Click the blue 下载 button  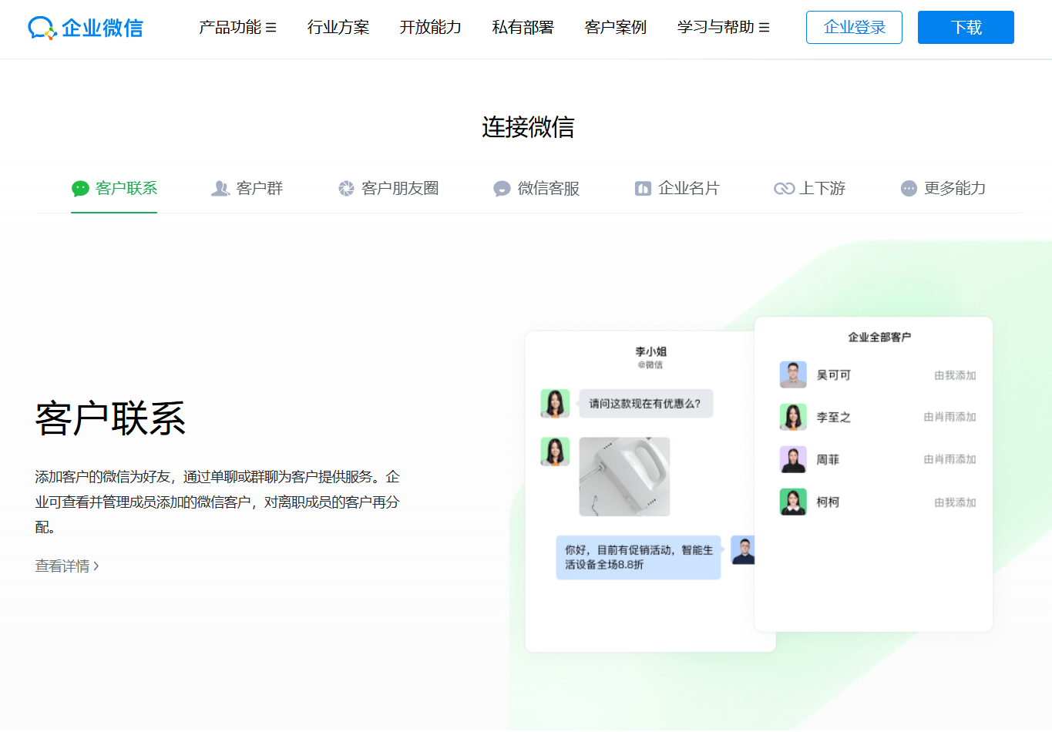[965, 26]
